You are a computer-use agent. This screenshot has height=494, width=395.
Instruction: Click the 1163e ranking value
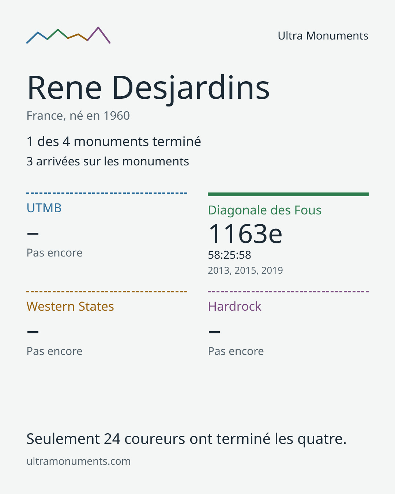coord(245,233)
